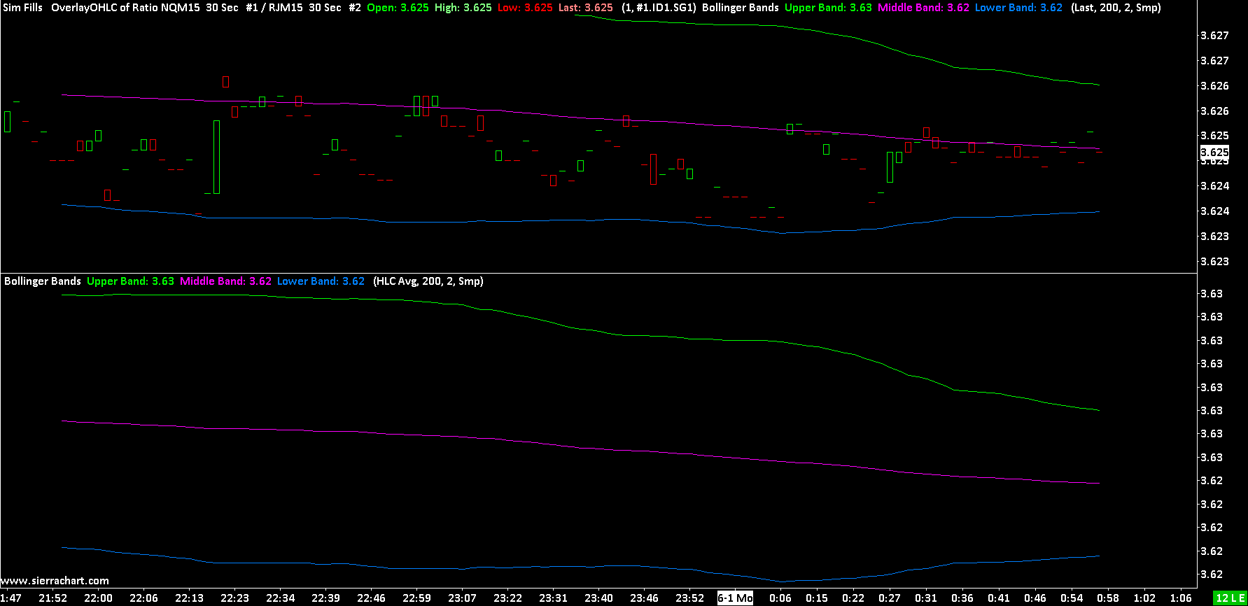The width and height of the screenshot is (1248, 606).
Task: Click the 'High: 3.625' value readout
Action: [463, 8]
